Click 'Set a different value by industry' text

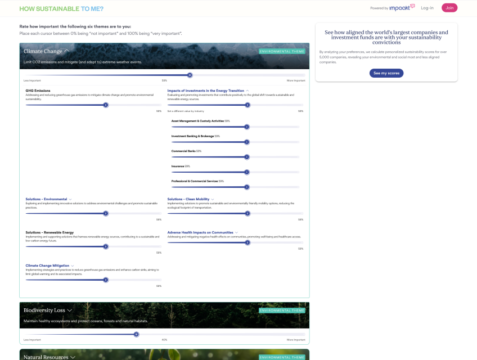(186, 111)
